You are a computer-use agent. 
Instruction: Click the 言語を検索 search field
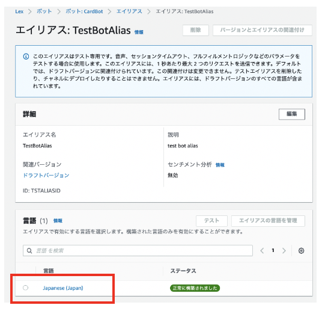pyautogui.click(x=138, y=250)
